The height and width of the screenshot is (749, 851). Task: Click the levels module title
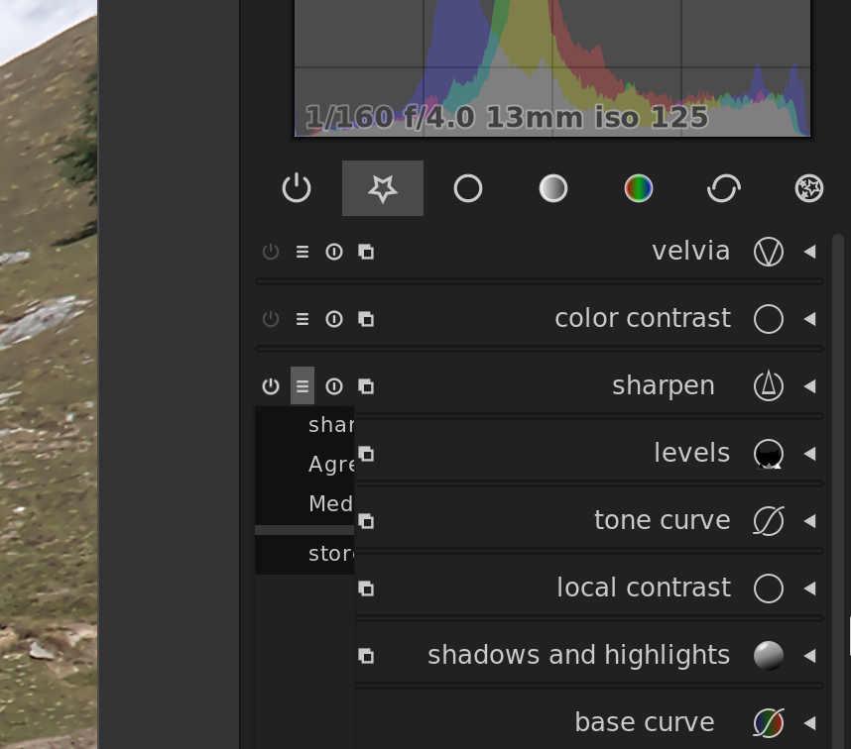pos(692,453)
